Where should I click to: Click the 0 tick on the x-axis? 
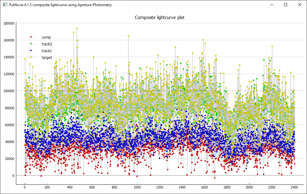[x=25, y=187]
